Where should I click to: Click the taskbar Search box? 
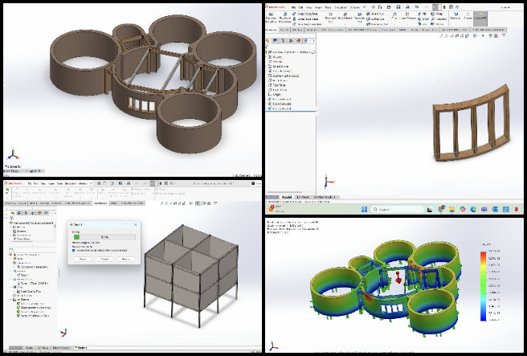coord(398,210)
